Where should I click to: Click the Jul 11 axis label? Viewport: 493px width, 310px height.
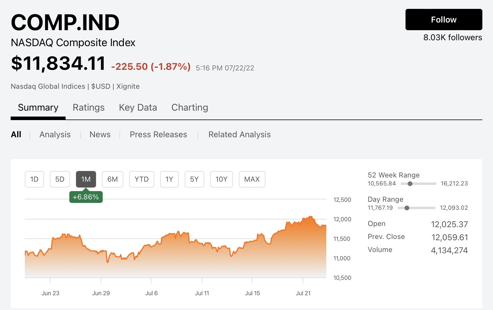(202, 293)
